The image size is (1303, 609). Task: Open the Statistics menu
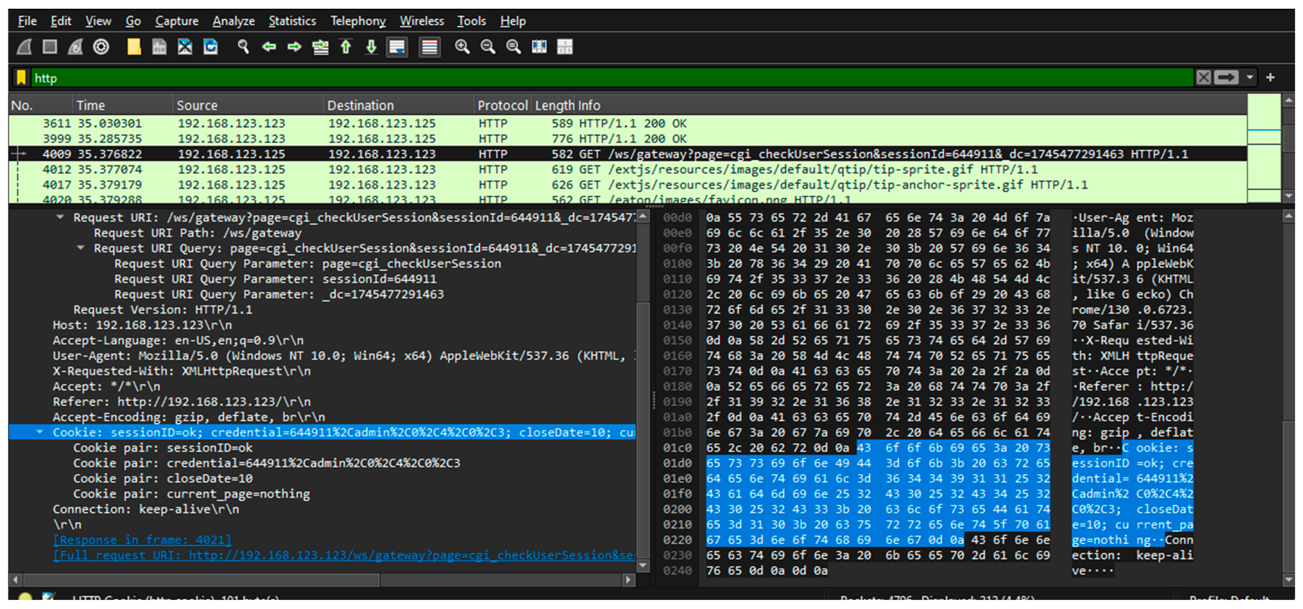[x=292, y=21]
